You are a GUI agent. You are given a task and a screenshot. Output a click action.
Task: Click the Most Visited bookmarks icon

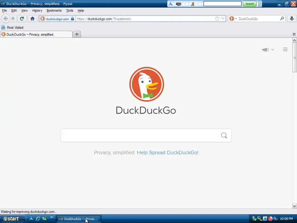click(x=3, y=28)
